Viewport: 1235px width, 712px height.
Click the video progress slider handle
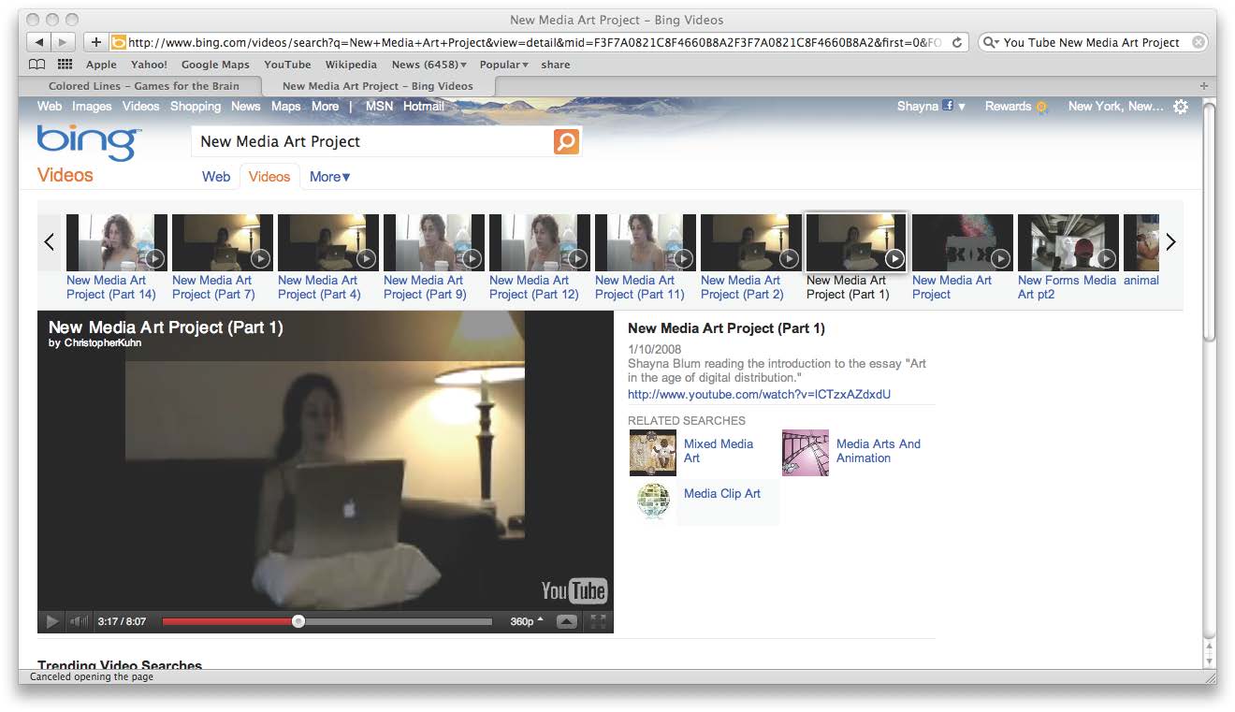298,621
